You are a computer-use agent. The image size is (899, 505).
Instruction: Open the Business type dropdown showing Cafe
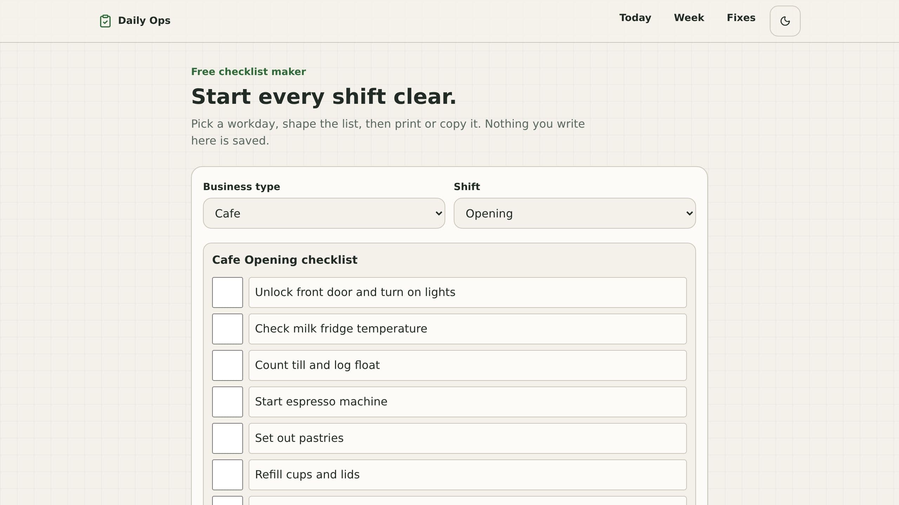click(x=324, y=213)
